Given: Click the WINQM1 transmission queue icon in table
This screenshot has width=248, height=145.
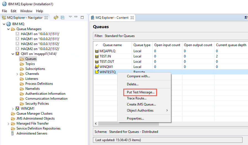Looking at the screenshot, I should tap(97, 67).
